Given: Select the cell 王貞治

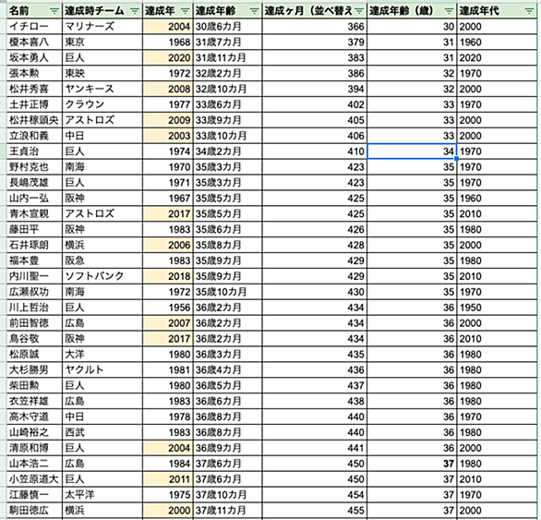Looking at the screenshot, I should pos(34,151).
